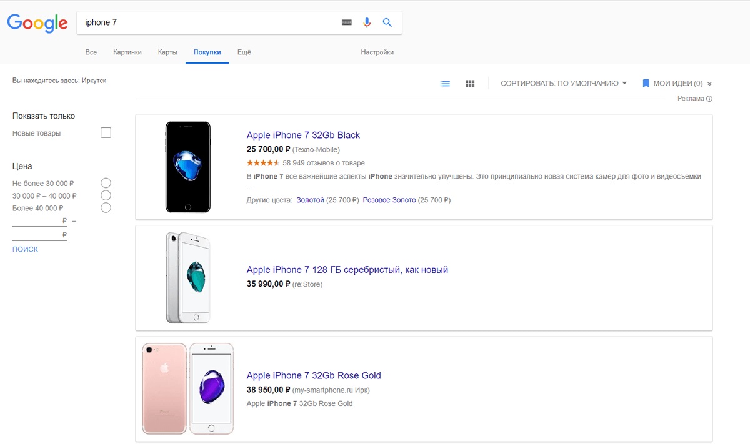Open the Карты tab
This screenshot has width=750, height=444.
[x=167, y=52]
